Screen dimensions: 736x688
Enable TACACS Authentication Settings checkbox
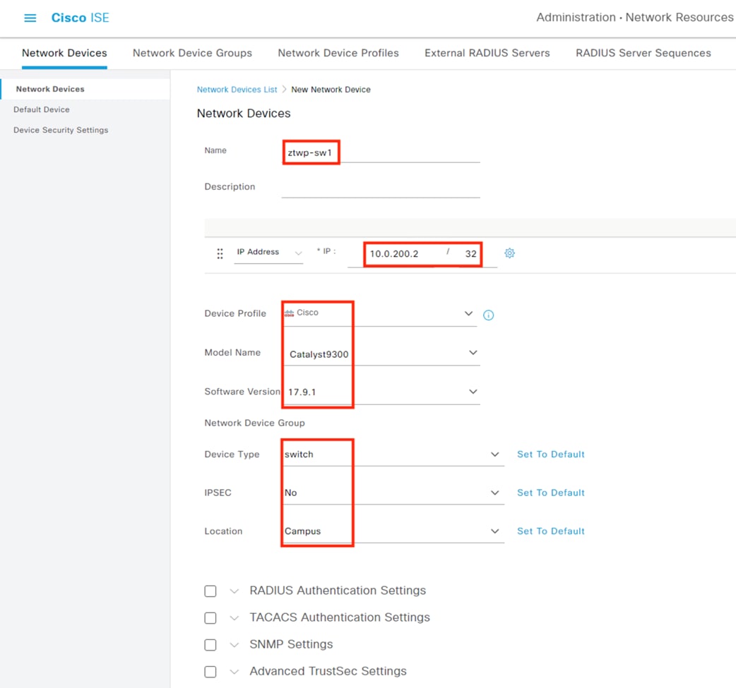[x=210, y=618]
